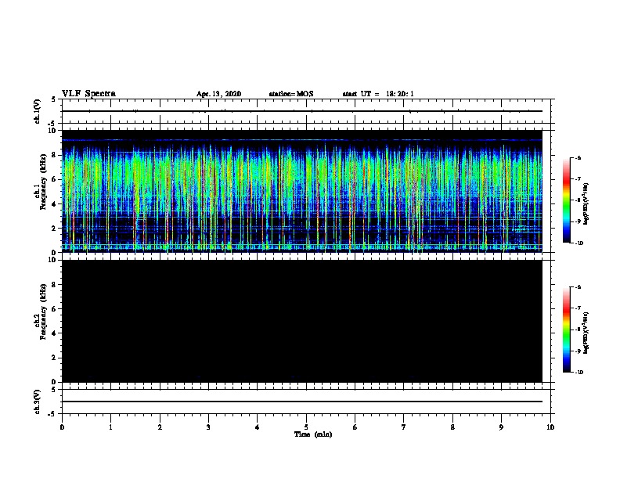Click the horizontal emission line near 9 kHz in ch.1
The width and height of the screenshot is (620, 479).
[302, 140]
